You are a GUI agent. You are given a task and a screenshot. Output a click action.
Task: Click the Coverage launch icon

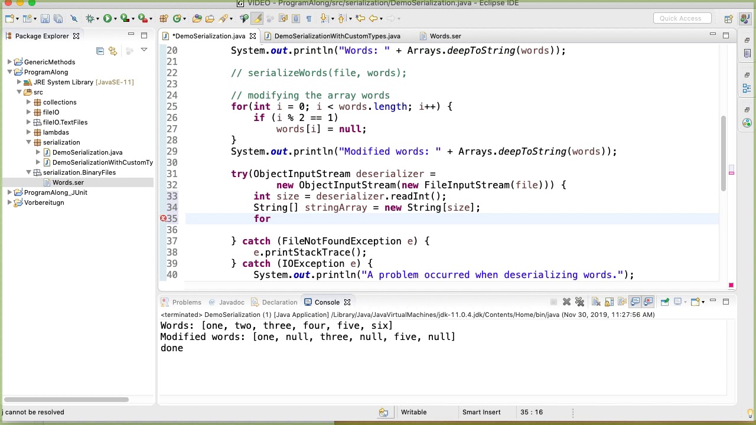125,18
